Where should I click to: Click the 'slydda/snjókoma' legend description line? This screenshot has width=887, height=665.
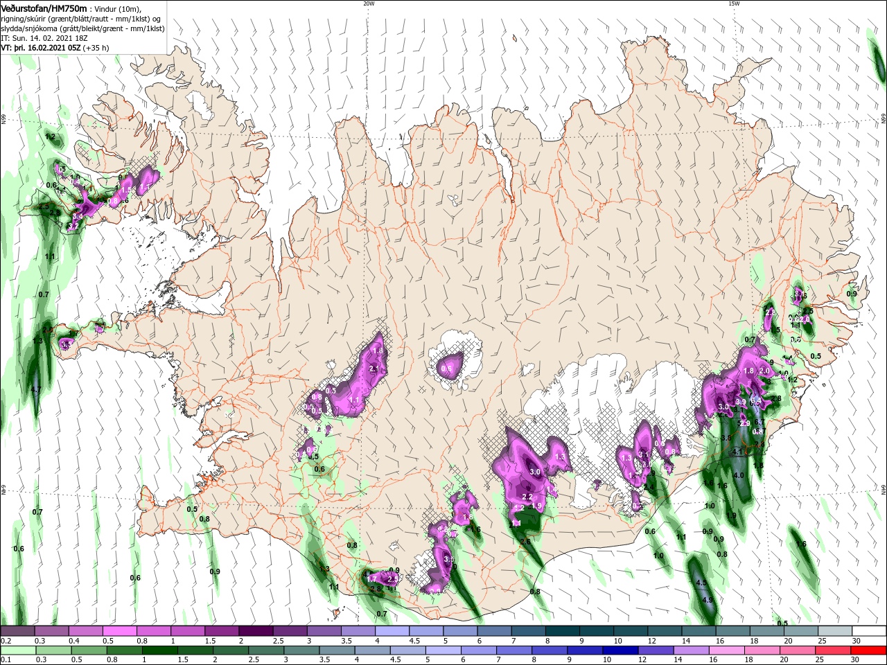tap(82, 28)
